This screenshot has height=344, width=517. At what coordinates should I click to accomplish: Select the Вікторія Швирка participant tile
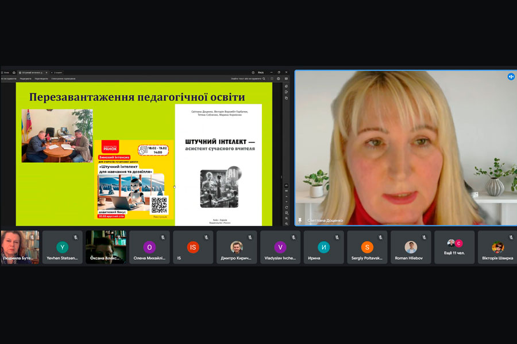[x=497, y=247]
